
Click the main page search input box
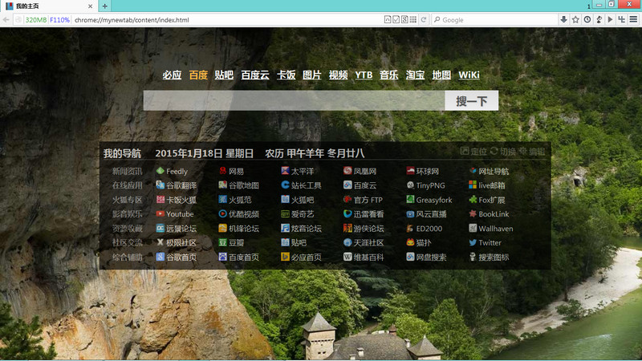pyautogui.click(x=294, y=101)
